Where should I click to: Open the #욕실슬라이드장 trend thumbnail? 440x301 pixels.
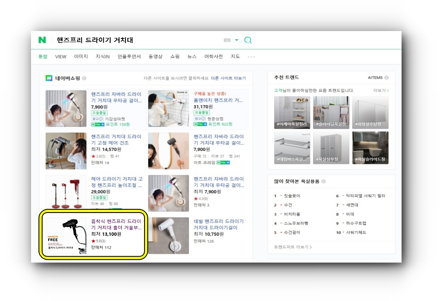[370, 148]
